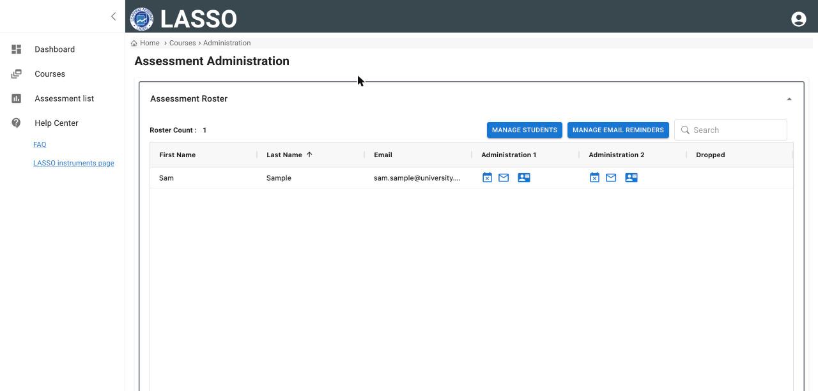Click the 'Assessment Roster' panel title

point(189,99)
